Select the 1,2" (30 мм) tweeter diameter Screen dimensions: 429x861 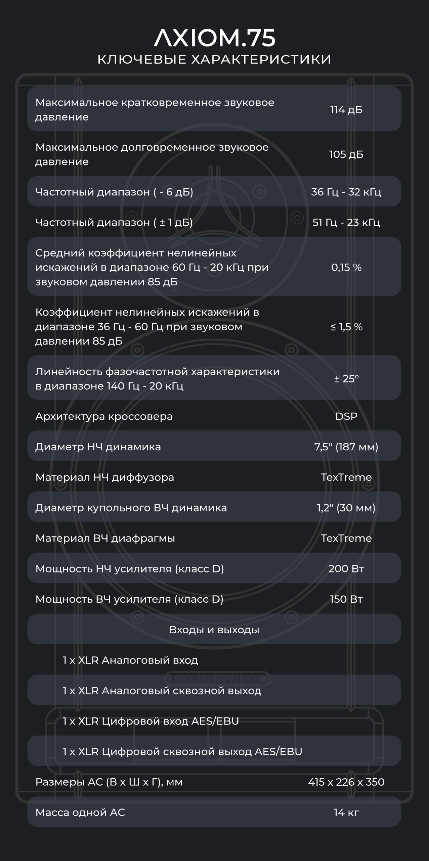pyautogui.click(x=346, y=508)
